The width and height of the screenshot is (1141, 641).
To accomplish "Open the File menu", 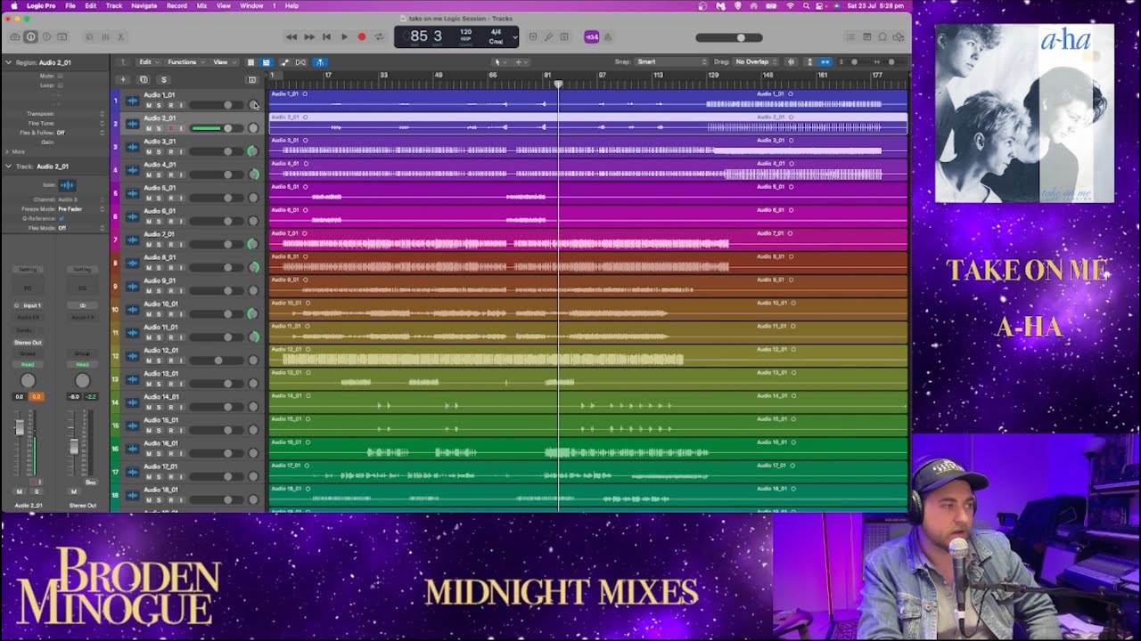I will pyautogui.click(x=70, y=5).
